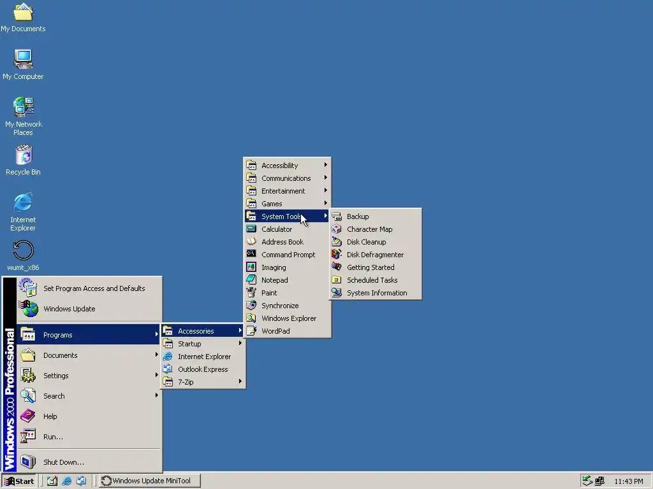653x489 pixels.
Task: Open Set Program Access and Defaults
Action: [x=89, y=288]
